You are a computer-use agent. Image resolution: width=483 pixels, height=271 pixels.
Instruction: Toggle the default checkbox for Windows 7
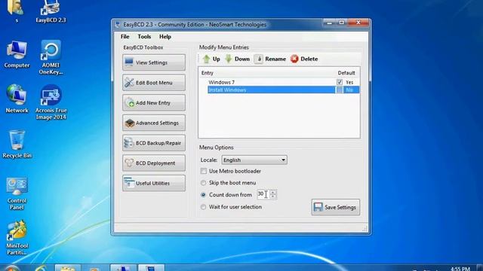(340, 82)
